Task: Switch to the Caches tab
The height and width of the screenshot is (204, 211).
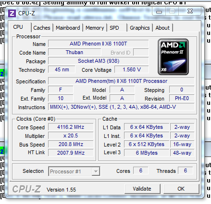Action: [x=42, y=28]
